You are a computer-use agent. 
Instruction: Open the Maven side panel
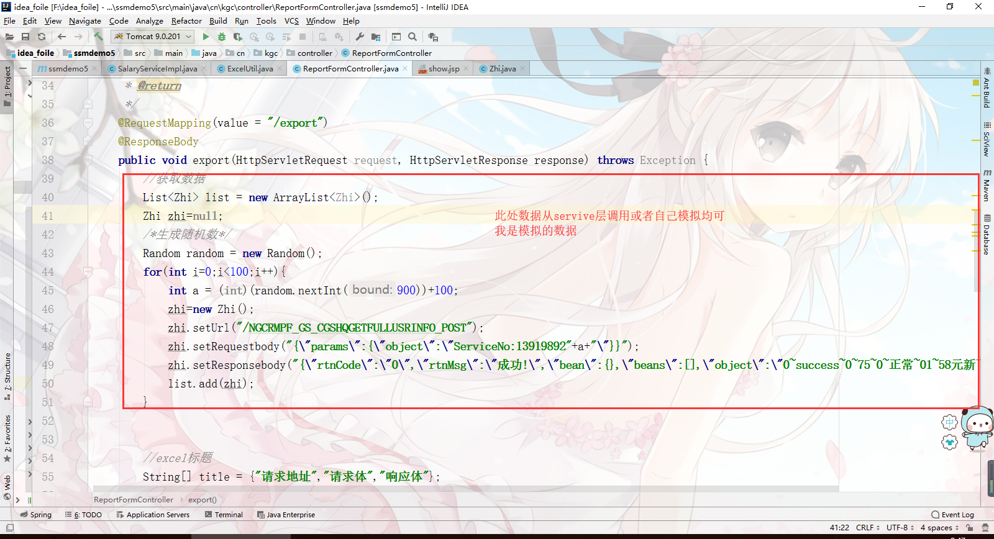point(987,185)
